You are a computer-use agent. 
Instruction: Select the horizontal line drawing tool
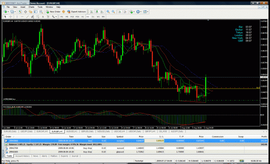coord(22,17)
